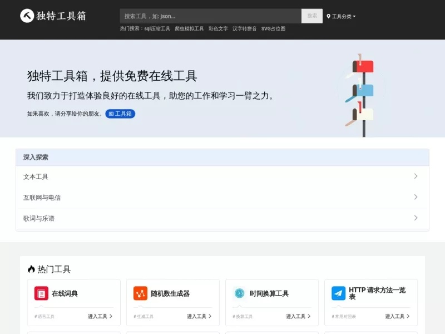
Task: Open the 互联网与电信 category row
Action: [x=222, y=198]
